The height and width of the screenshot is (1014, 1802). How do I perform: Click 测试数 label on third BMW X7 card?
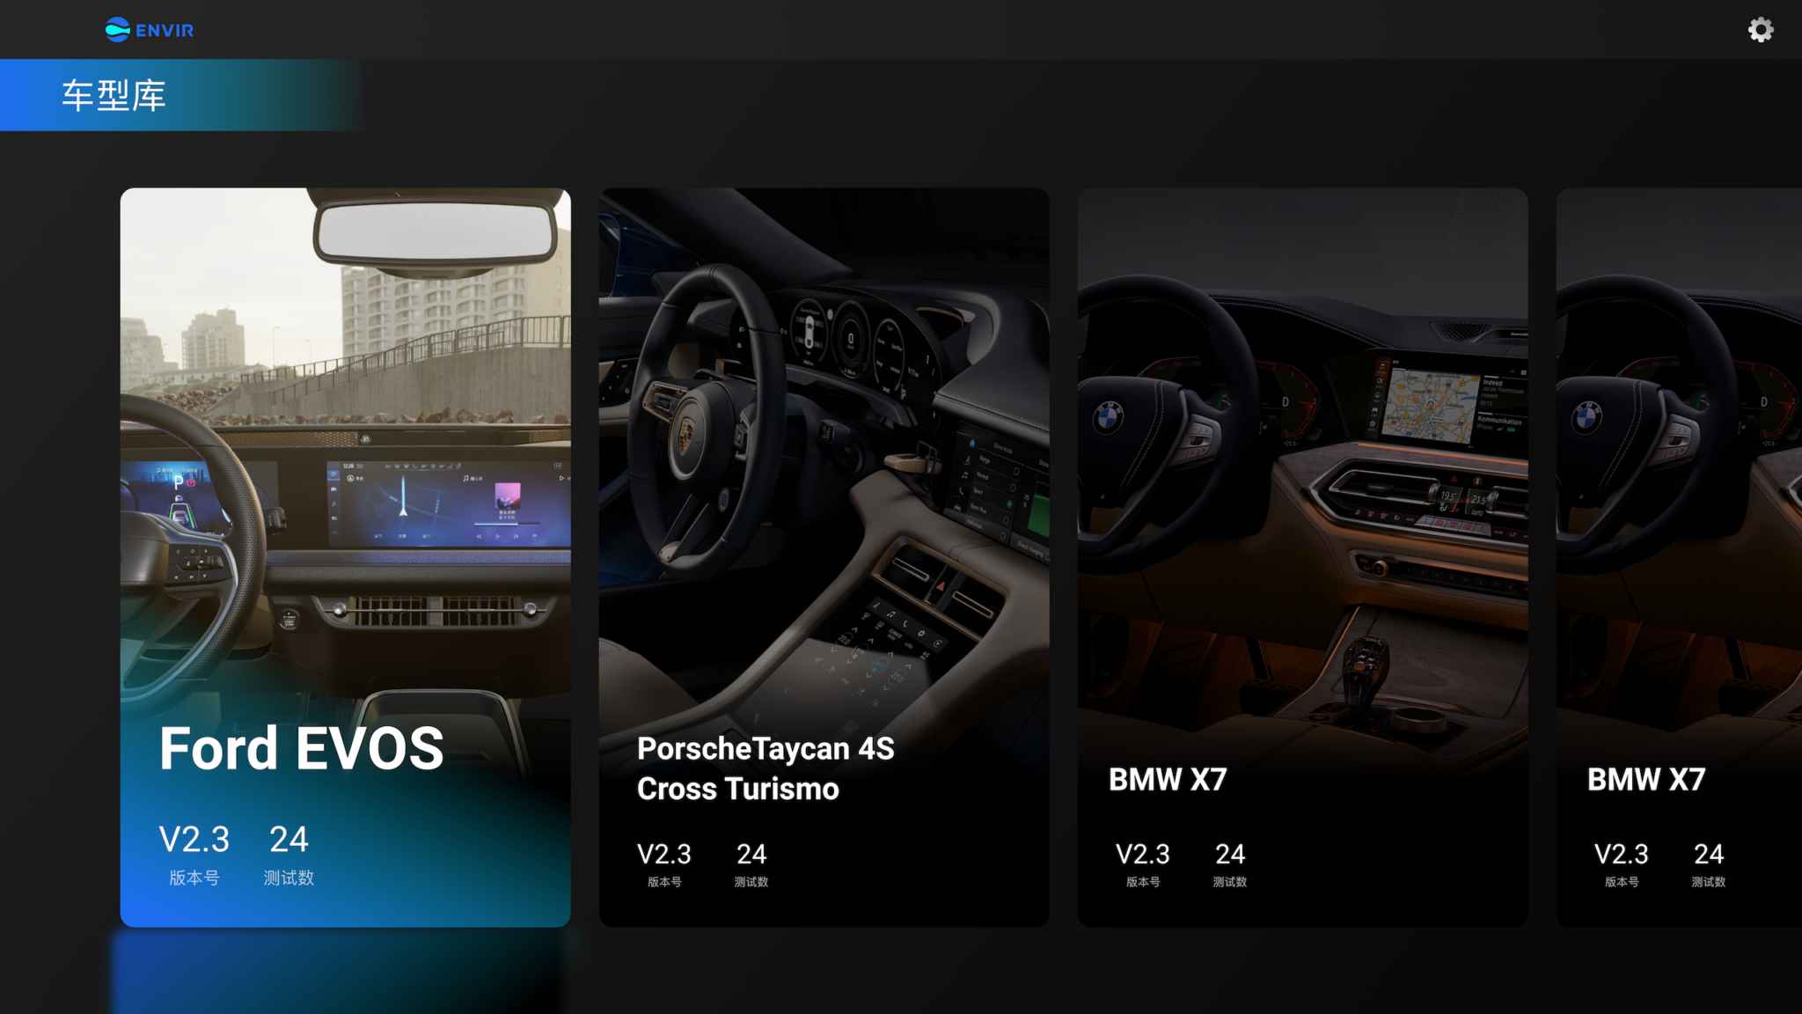coord(1229,882)
